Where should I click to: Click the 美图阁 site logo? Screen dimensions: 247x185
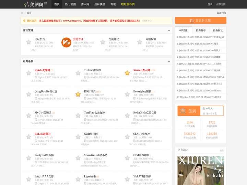point(35,4)
